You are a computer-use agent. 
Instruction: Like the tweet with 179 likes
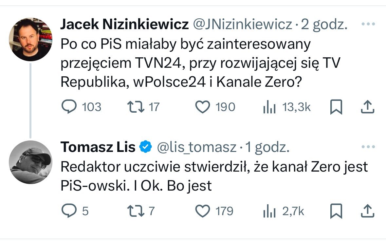pos(202,211)
